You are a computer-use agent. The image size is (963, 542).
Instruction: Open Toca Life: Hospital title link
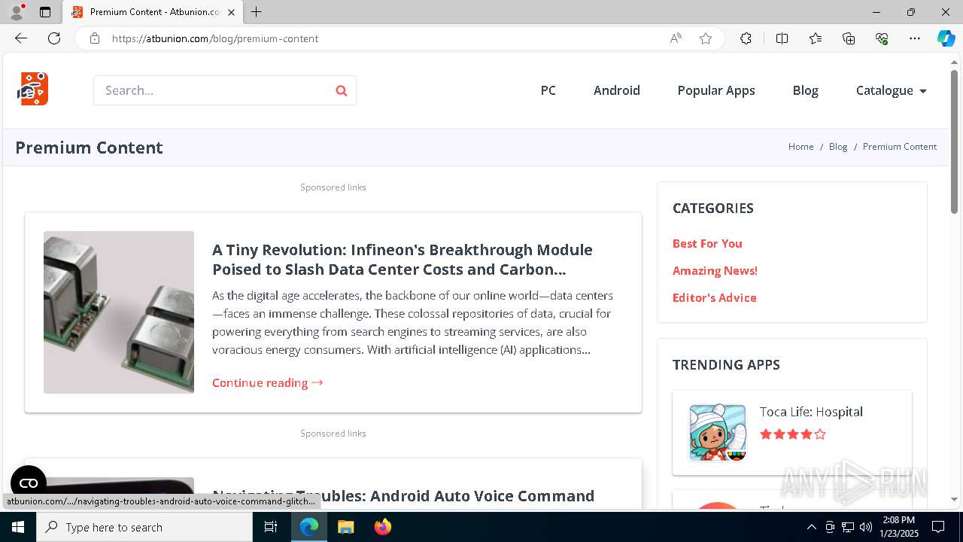point(811,412)
